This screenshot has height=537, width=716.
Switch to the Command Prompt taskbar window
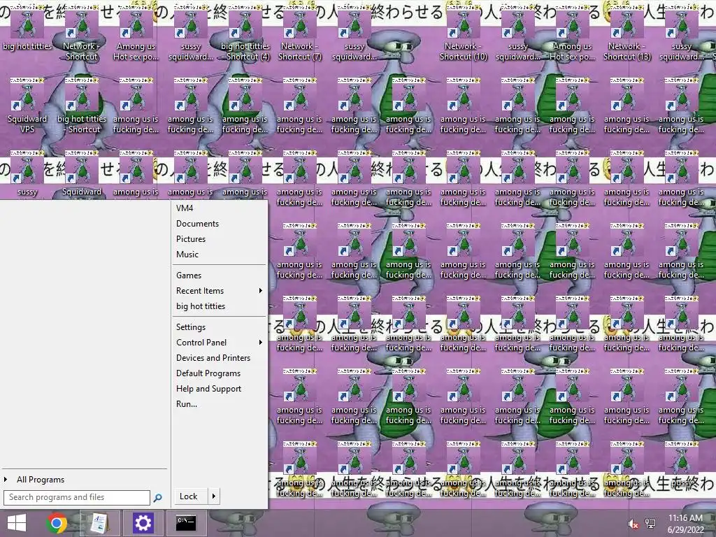(x=186, y=523)
